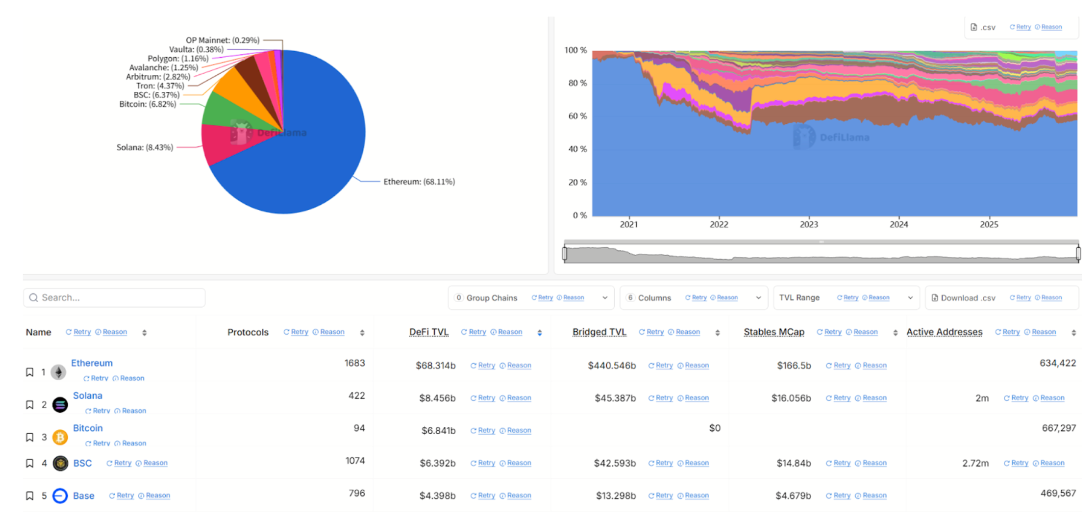Toggle bookmark for Base chain
Viewport: 1091px width, 514px height.
coord(30,496)
